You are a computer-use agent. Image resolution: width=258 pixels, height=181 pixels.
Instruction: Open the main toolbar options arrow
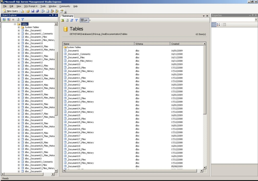[65, 12]
